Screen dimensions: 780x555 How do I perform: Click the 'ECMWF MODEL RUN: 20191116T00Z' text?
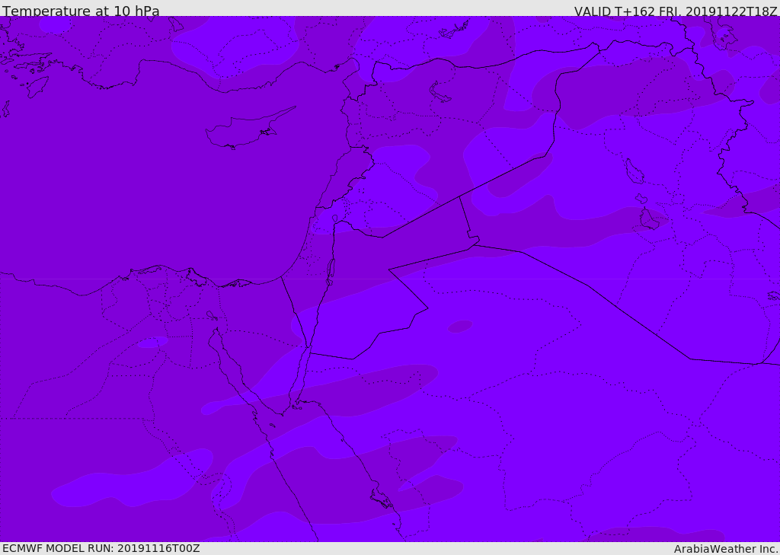tap(101, 548)
